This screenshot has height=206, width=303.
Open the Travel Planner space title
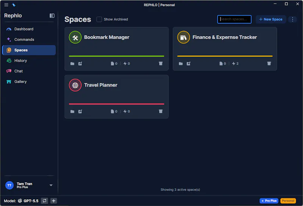click(x=101, y=85)
